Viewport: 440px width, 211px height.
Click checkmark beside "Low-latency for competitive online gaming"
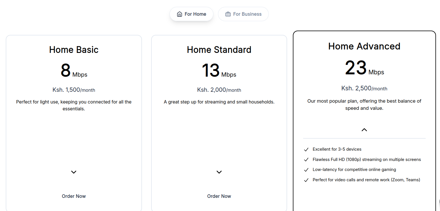pyautogui.click(x=306, y=169)
